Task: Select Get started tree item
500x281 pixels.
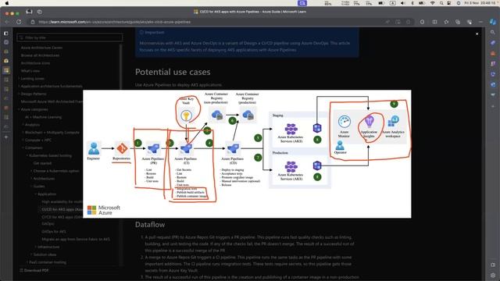Action: click(x=42, y=163)
